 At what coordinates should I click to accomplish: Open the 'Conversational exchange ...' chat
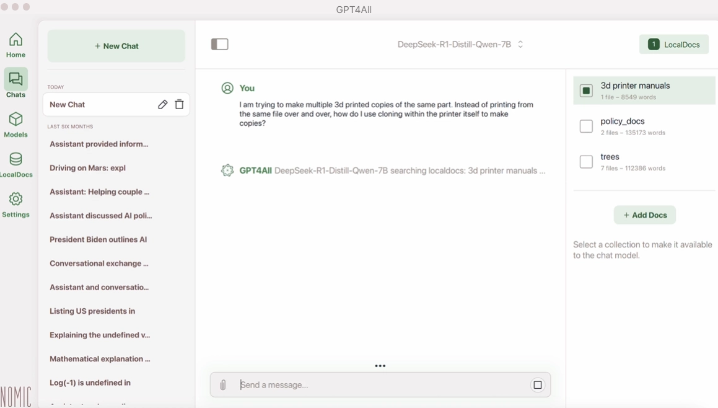click(x=99, y=263)
